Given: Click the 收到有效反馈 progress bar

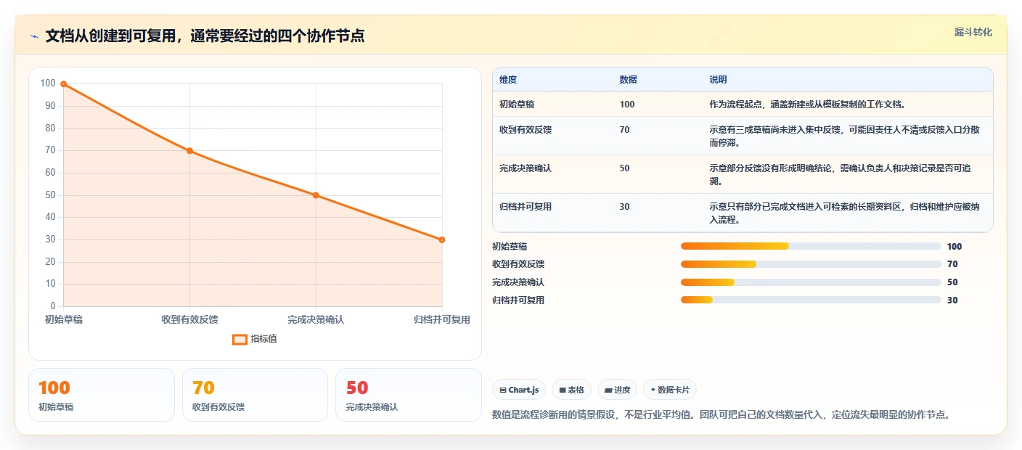Looking at the screenshot, I should tap(811, 264).
